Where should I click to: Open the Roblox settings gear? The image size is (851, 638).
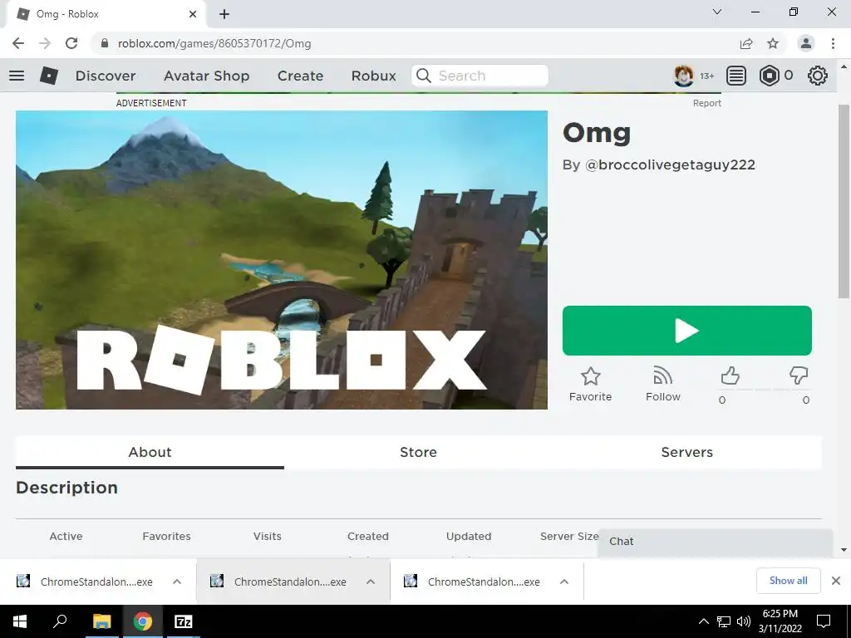(x=818, y=76)
